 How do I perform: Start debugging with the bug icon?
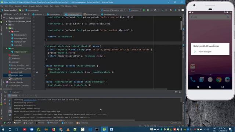click(148, 10)
